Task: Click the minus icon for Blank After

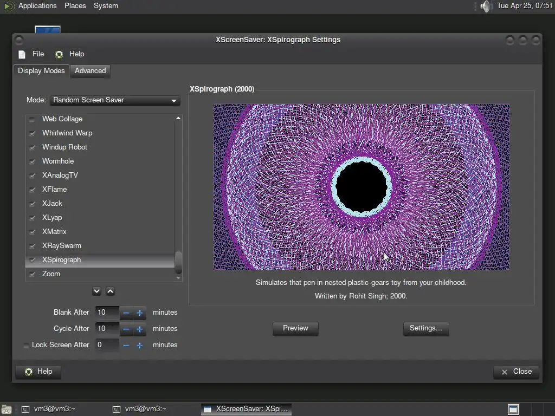Action: tap(126, 313)
